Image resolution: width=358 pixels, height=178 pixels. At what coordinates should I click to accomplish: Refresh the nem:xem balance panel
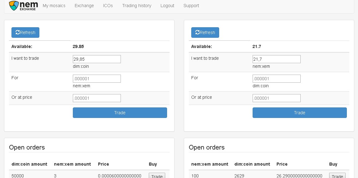(x=205, y=33)
